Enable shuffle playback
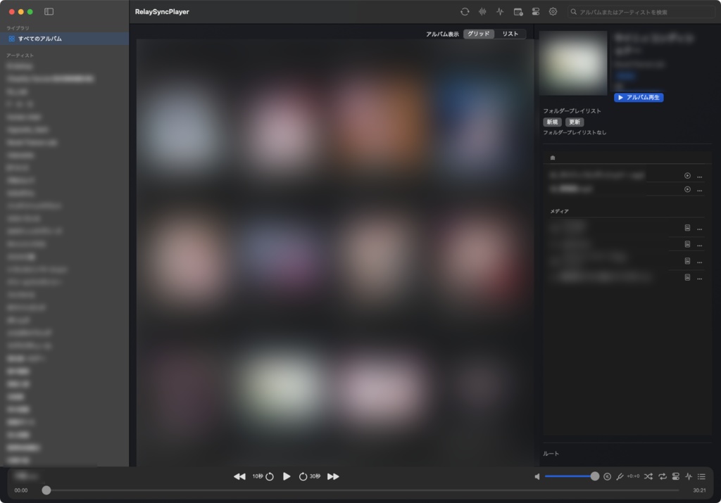This screenshot has width=721, height=503. pos(648,476)
